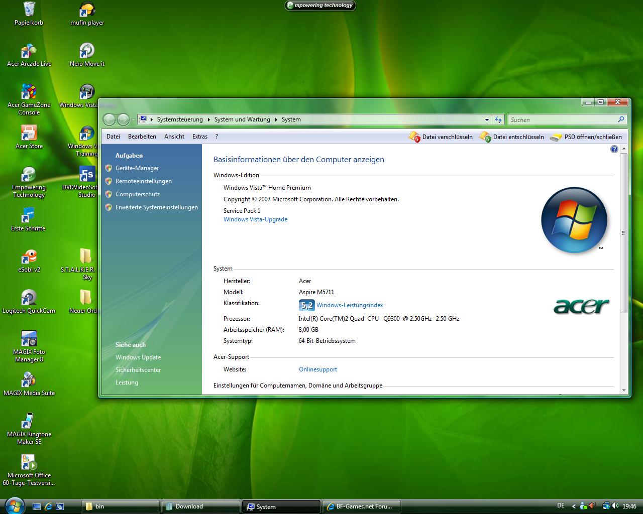Open MAGIX Media Suite icon

pos(29,384)
